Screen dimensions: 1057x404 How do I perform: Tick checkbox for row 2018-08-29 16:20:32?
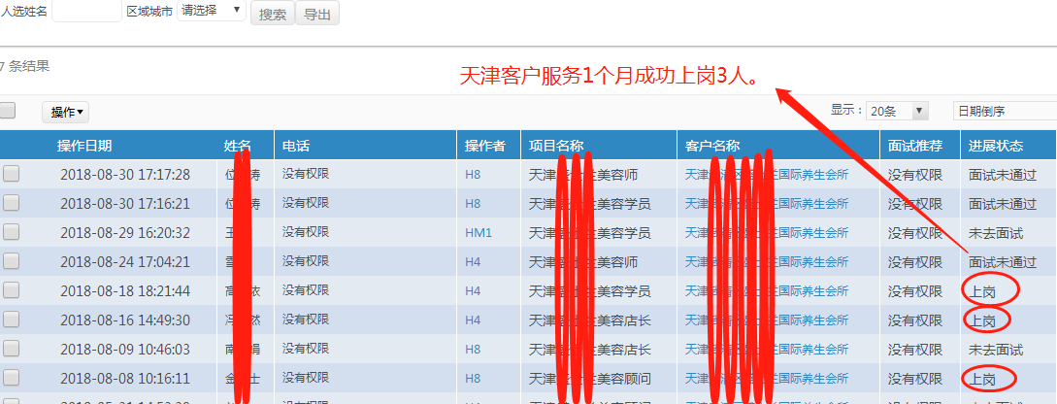(x=11, y=232)
